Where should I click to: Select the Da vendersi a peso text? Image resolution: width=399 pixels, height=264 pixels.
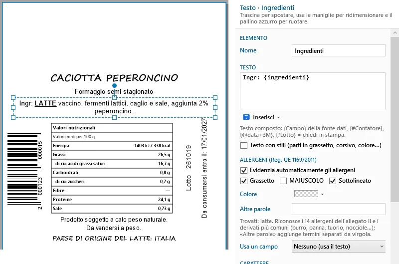pos(114,228)
